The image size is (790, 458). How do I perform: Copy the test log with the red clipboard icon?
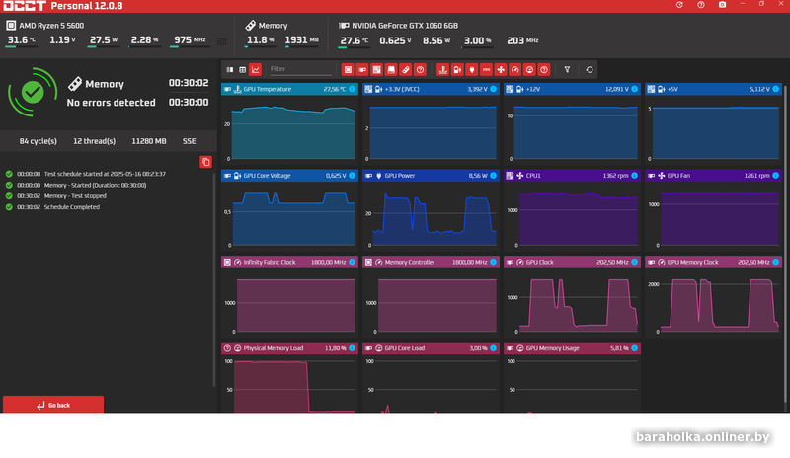click(x=205, y=162)
